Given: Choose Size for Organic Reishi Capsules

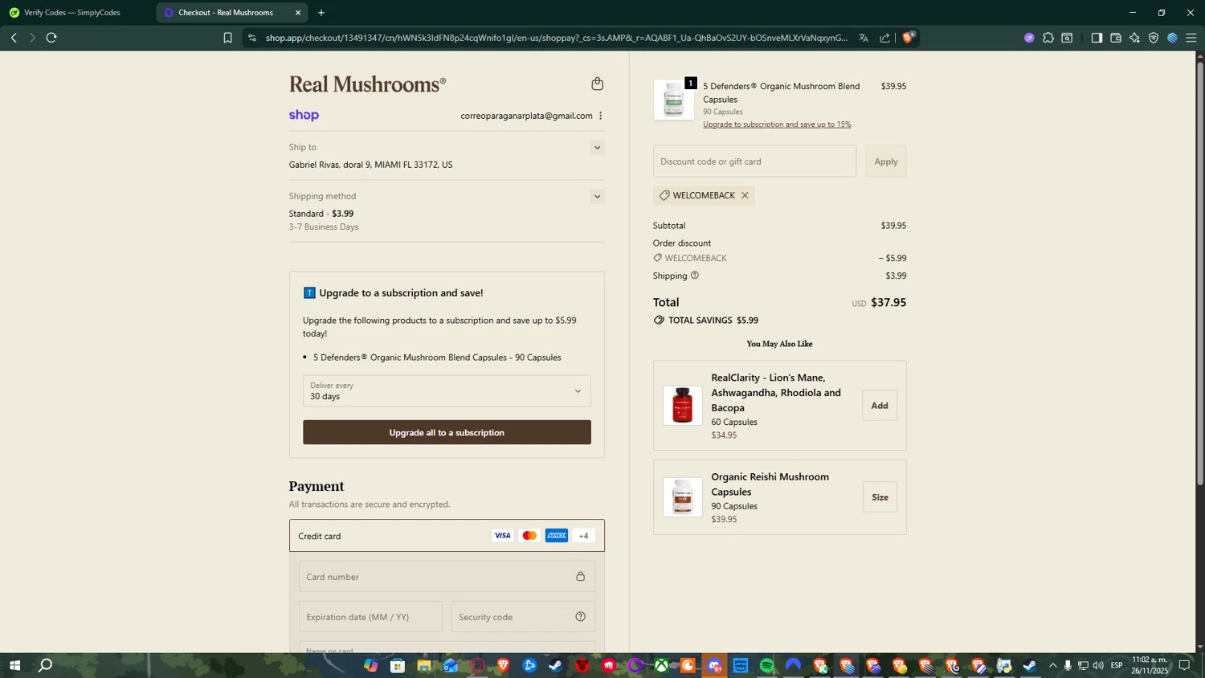Looking at the screenshot, I should tap(880, 497).
